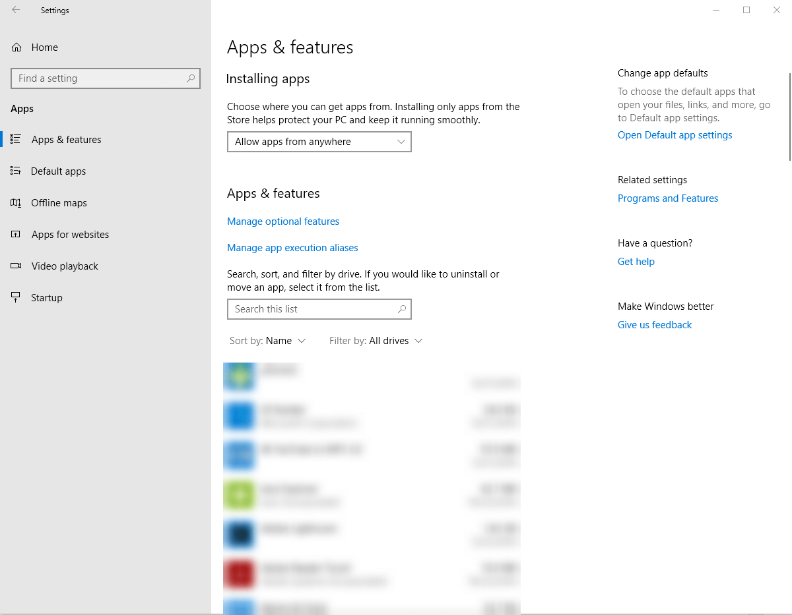Select the Apps & features sidebar icon

click(16, 139)
